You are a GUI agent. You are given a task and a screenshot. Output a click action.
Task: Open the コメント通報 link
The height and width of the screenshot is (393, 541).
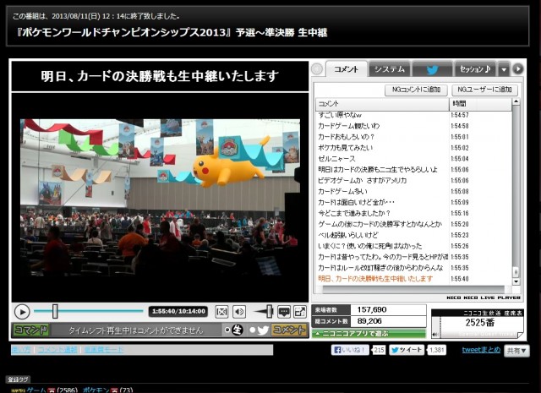pyautogui.click(x=57, y=350)
